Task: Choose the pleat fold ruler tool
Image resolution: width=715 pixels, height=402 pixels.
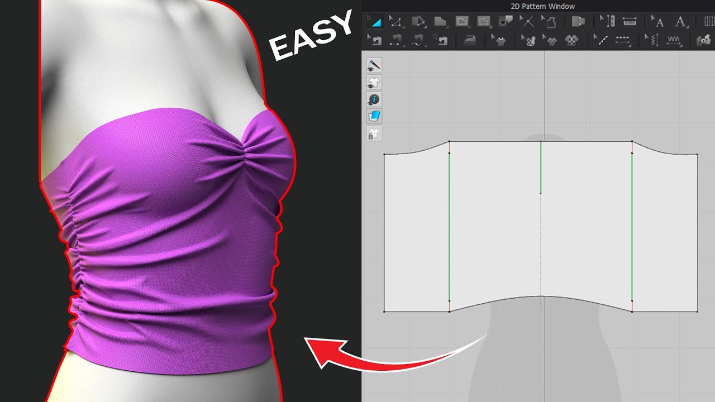Action: click(630, 22)
